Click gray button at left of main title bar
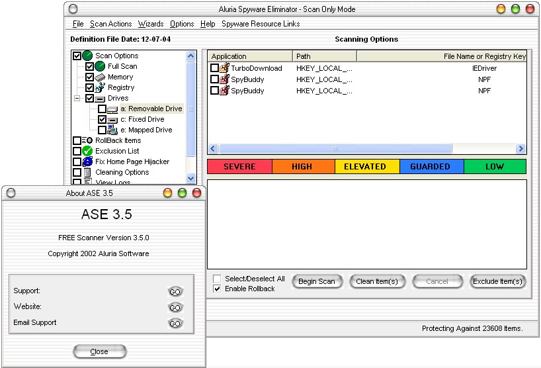Image resolution: width=541 pixels, height=368 pixels. click(x=73, y=9)
